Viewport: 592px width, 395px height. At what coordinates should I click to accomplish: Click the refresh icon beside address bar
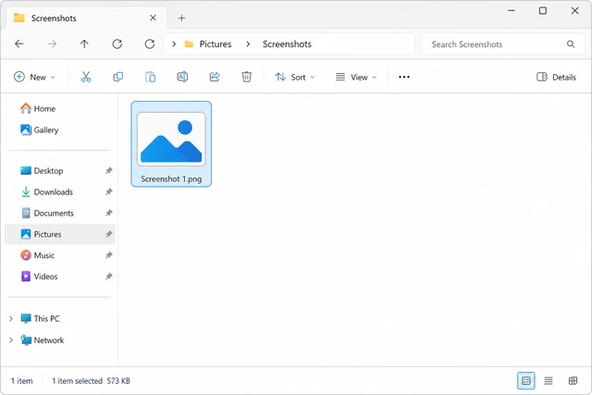point(150,44)
